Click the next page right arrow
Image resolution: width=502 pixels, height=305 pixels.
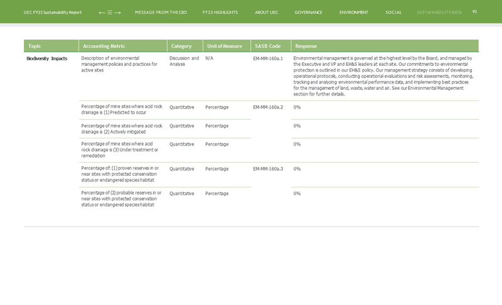click(x=117, y=13)
